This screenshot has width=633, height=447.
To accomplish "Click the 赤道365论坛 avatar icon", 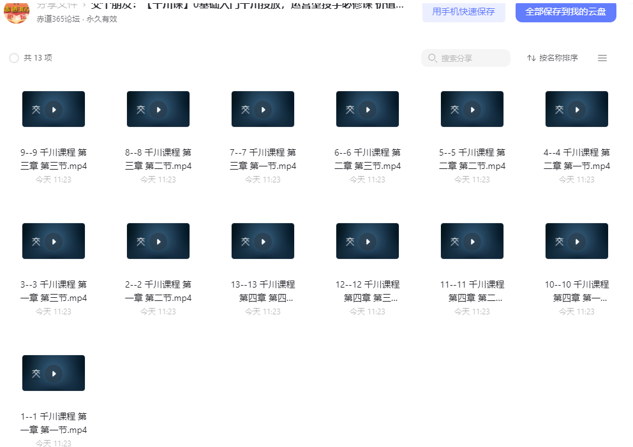I will (x=17, y=12).
